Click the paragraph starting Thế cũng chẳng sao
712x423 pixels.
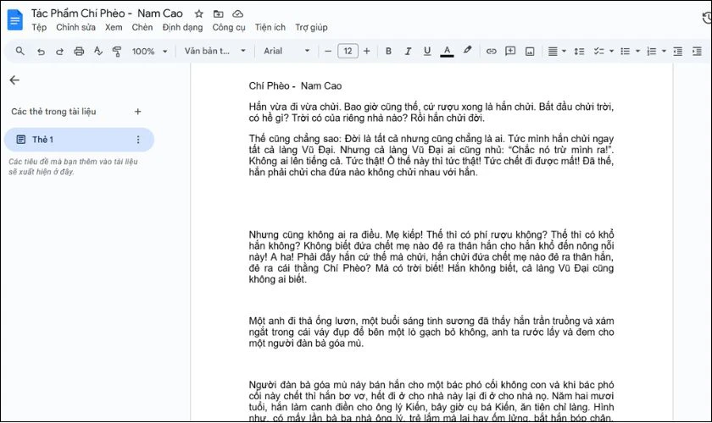tap(431, 156)
